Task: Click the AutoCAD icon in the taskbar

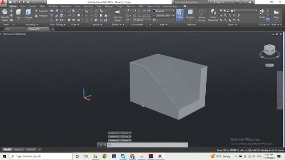Action: coord(160,156)
